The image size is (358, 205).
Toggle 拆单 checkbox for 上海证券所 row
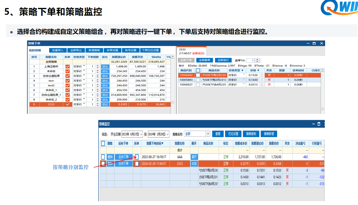[68, 66]
